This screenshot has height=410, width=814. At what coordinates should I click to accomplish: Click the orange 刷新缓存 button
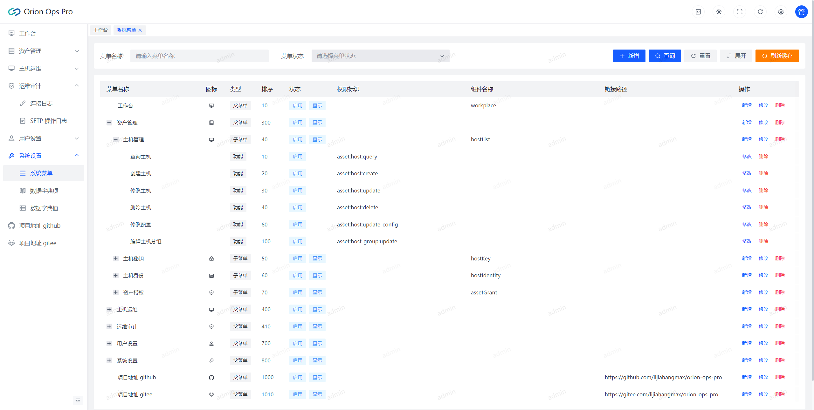[x=777, y=56]
